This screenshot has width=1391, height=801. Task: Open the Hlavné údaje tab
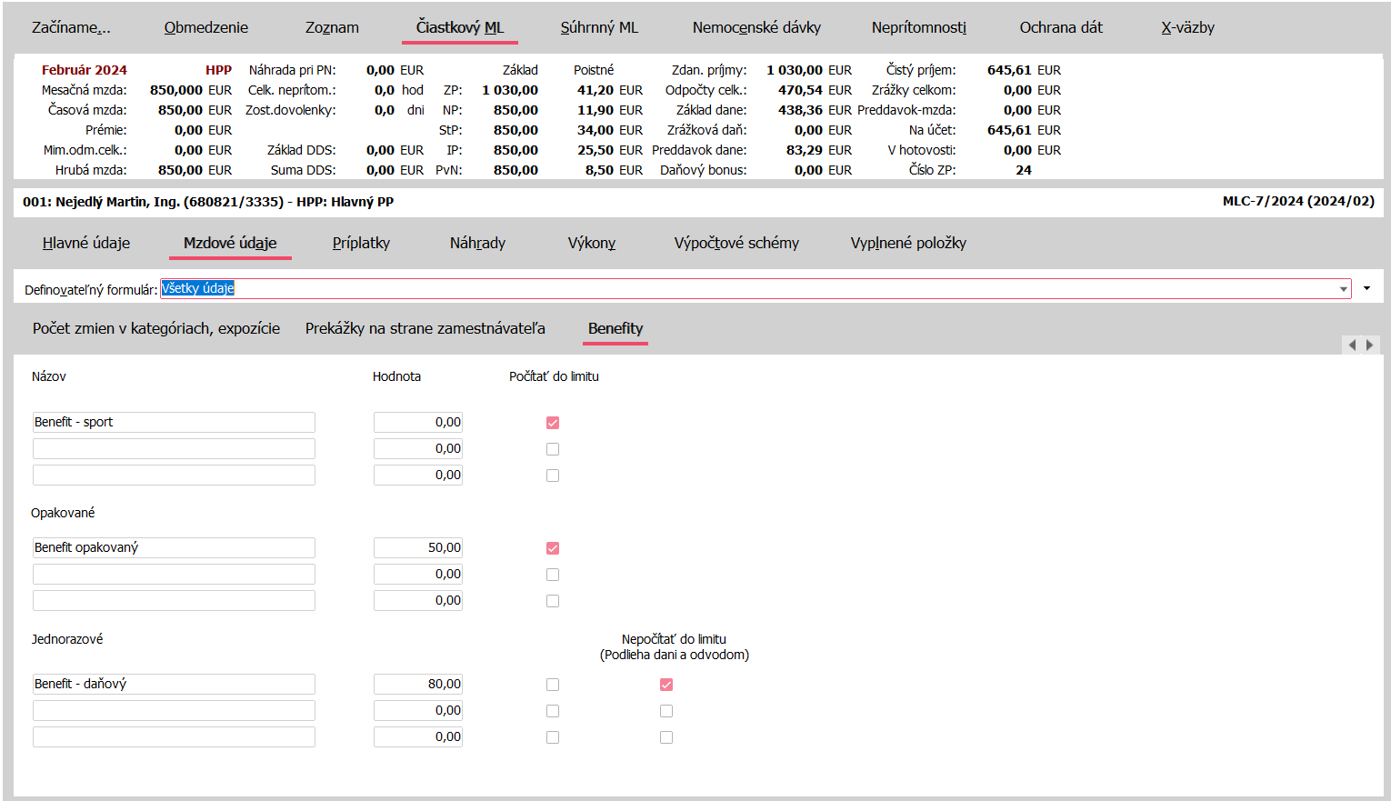pos(86,243)
